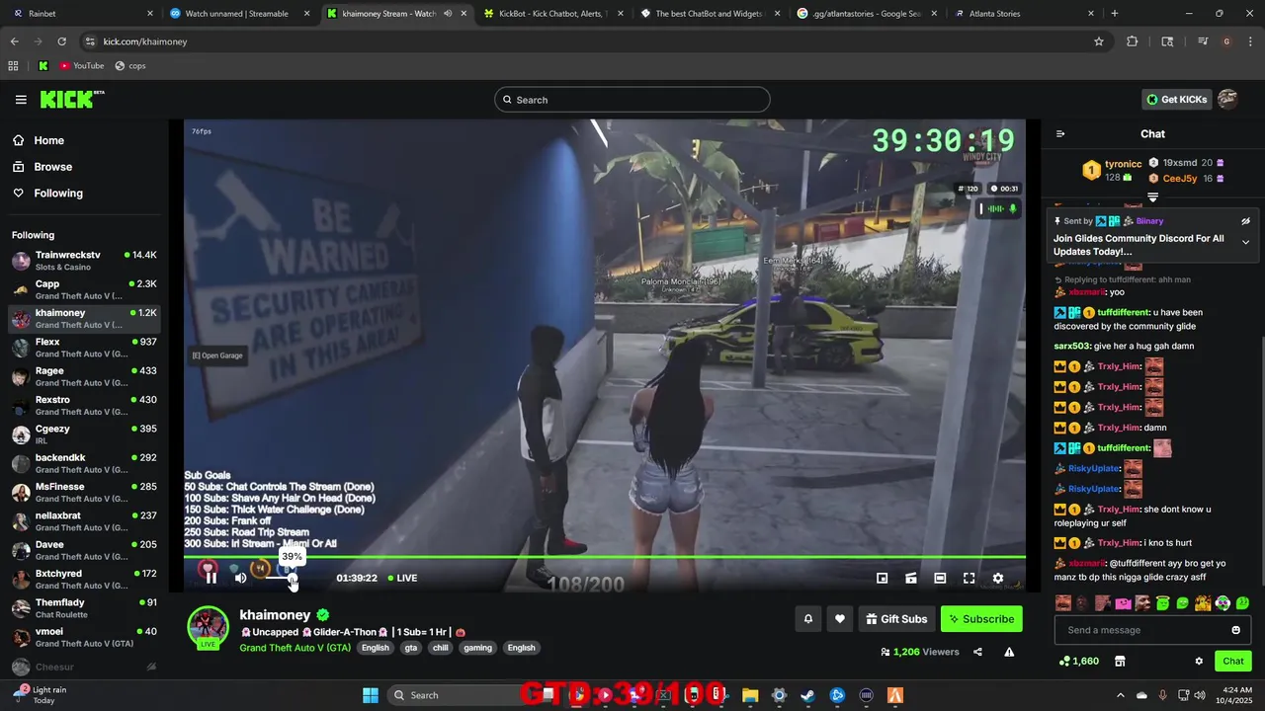
Task: Open the YouTube bookmark
Action: tap(81, 66)
